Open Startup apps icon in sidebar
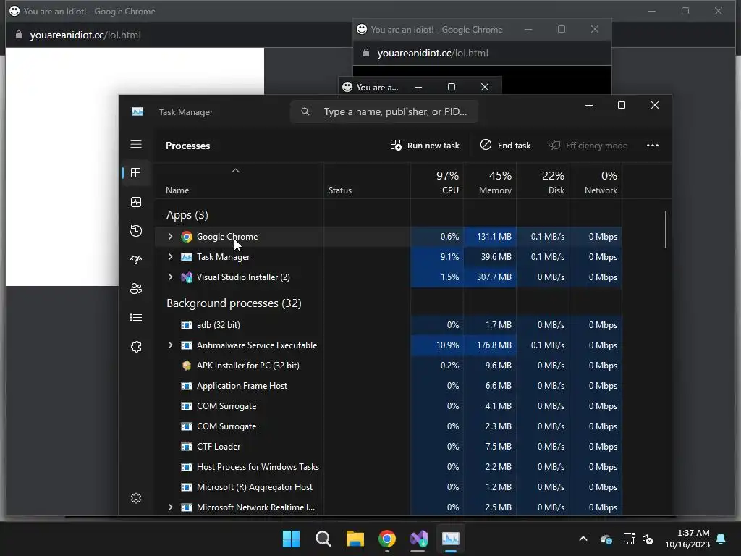Image resolution: width=741 pixels, height=556 pixels. pos(136,260)
